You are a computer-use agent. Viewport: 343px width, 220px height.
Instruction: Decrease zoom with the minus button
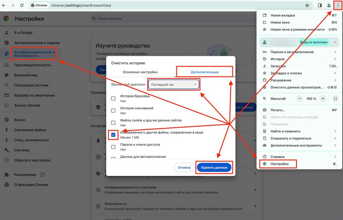300,99
